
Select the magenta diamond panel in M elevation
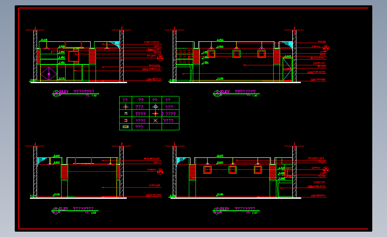49,74
